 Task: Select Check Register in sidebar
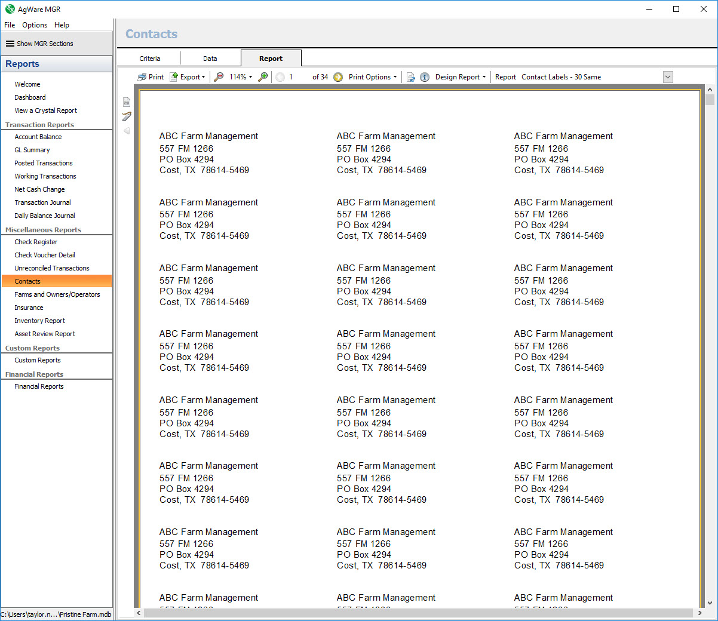point(36,242)
